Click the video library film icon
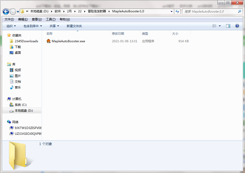This screenshot has width=245, height=173. coord(12,70)
